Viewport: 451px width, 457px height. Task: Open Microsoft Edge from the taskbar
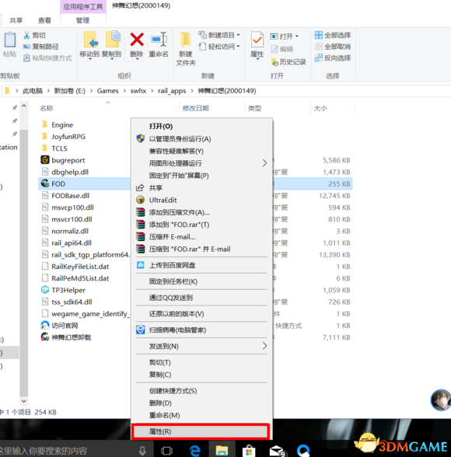pos(194,450)
